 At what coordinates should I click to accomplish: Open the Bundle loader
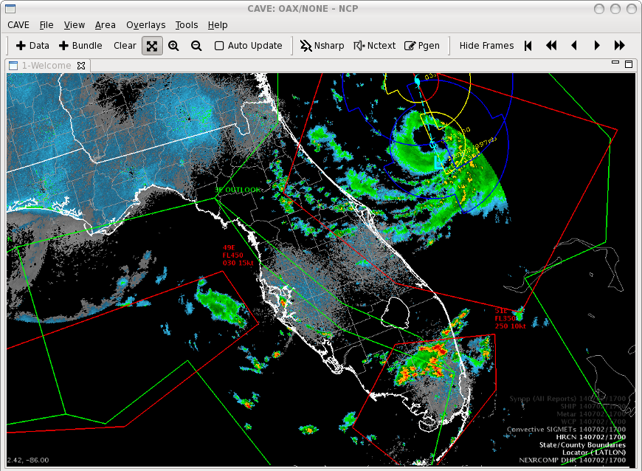point(80,46)
